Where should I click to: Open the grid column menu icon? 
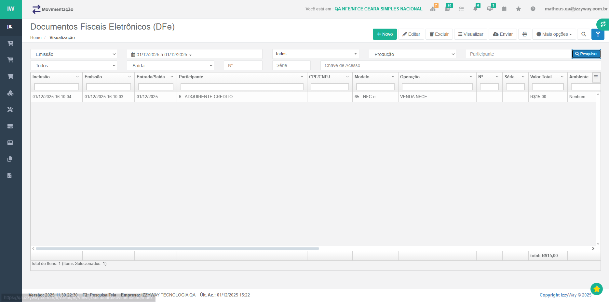click(x=596, y=77)
